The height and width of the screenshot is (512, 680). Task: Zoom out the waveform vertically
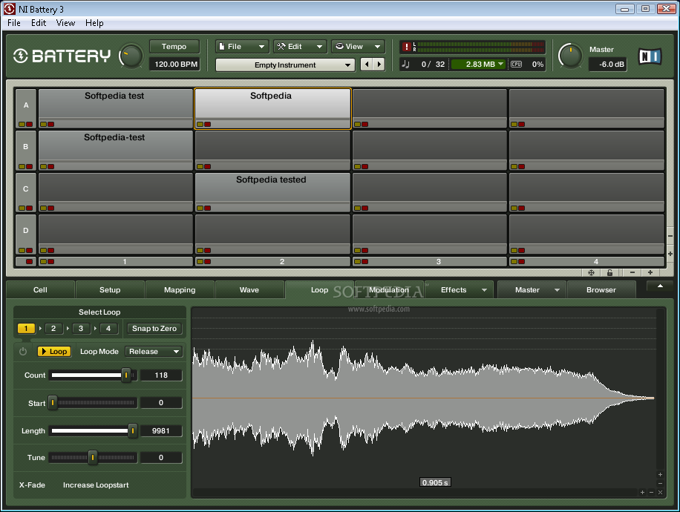660,483
